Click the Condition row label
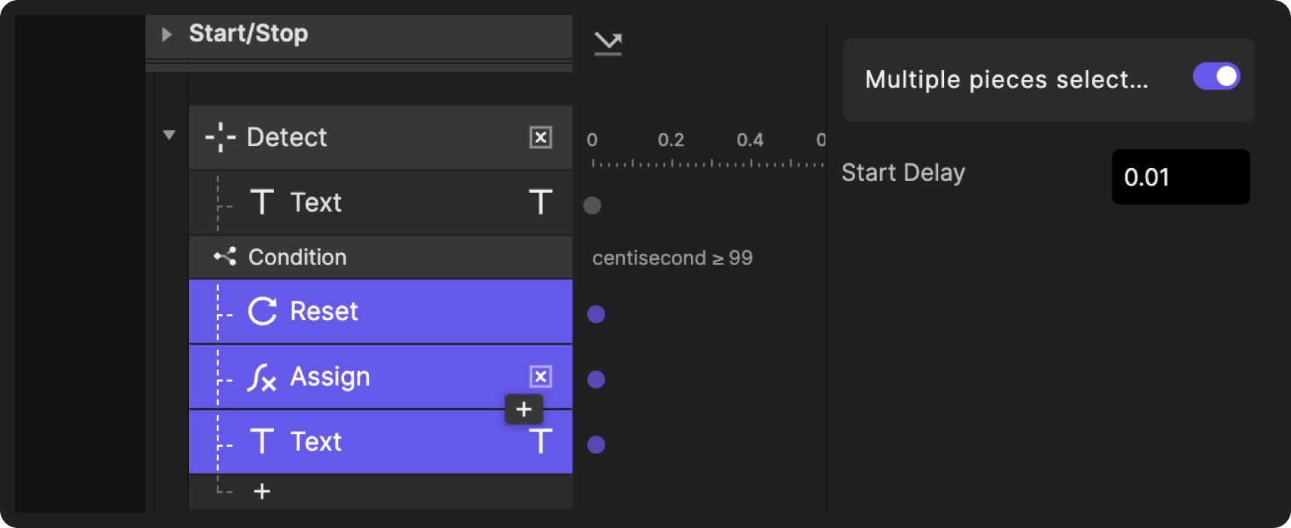1291x528 pixels. point(297,257)
